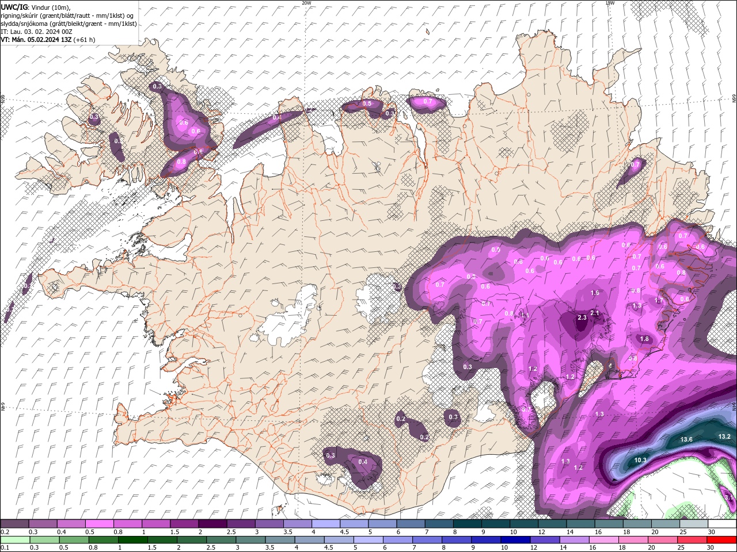Pick the lower-scale lavender swatch labeled 5
Viewport: 737px width, 552px height.
[368, 539]
